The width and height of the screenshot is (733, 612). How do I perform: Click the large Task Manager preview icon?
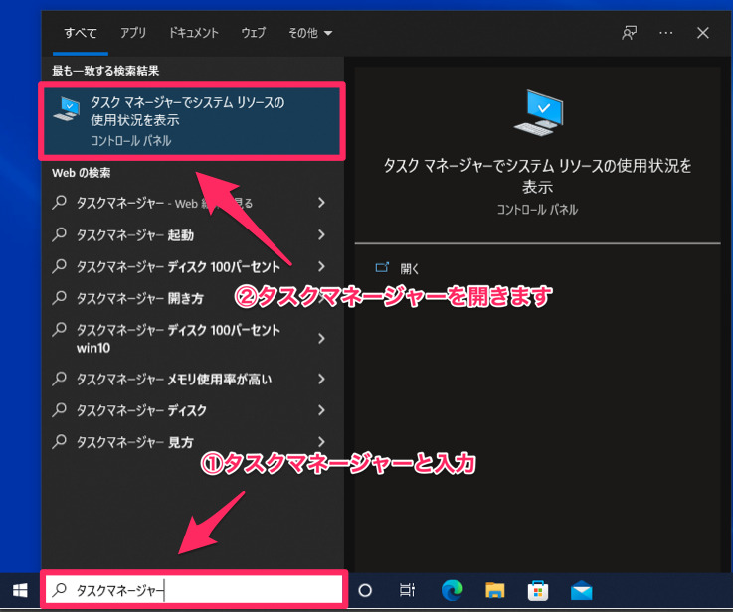click(x=538, y=112)
